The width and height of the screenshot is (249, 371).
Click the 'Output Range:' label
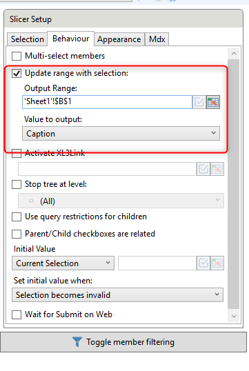click(50, 88)
